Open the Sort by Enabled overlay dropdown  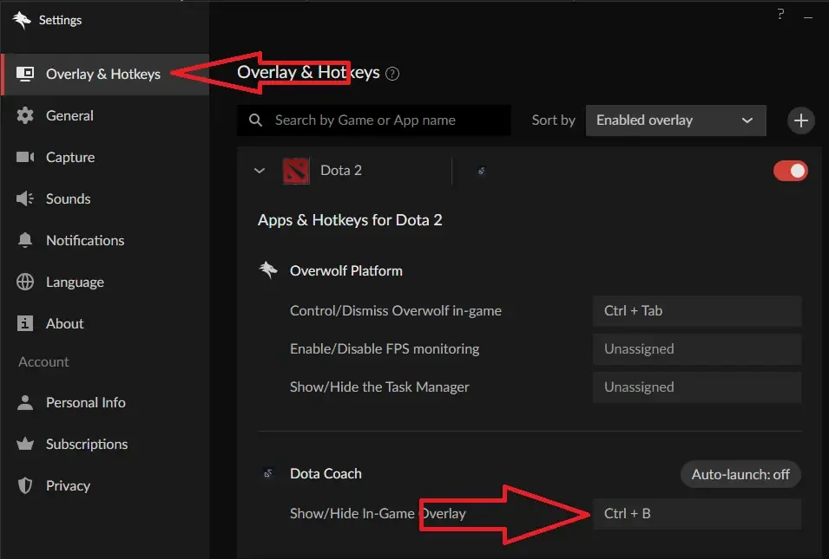[675, 120]
